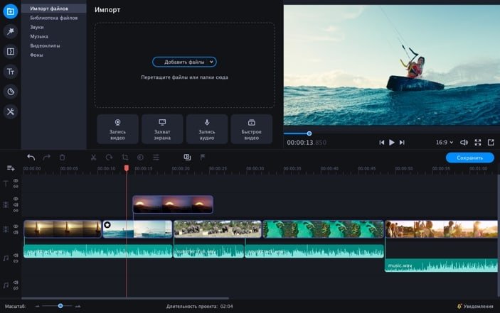Image resolution: width=500 pixels, height=313 pixels.
Task: Click the Сохранить button
Action: (x=469, y=158)
